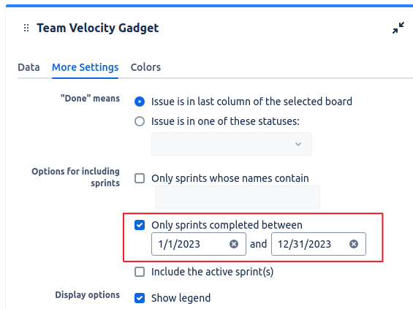This screenshot has width=413, height=309.
Task: Click the start date field 1/1/2023
Action: click(199, 244)
